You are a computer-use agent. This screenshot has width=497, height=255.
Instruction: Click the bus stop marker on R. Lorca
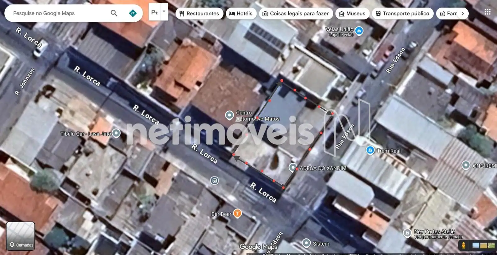(x=214, y=180)
